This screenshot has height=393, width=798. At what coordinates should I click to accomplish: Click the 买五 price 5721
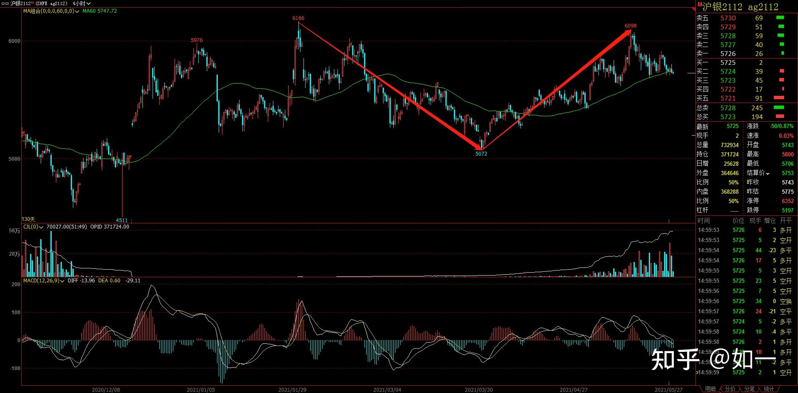728,98
